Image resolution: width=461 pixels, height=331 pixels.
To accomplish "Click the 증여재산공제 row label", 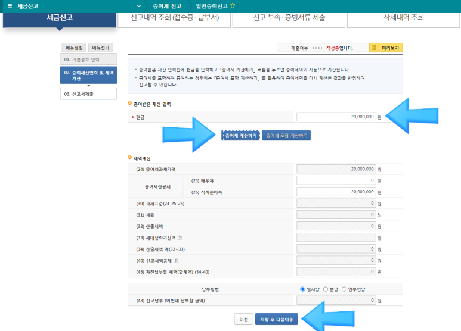I will (x=157, y=186).
